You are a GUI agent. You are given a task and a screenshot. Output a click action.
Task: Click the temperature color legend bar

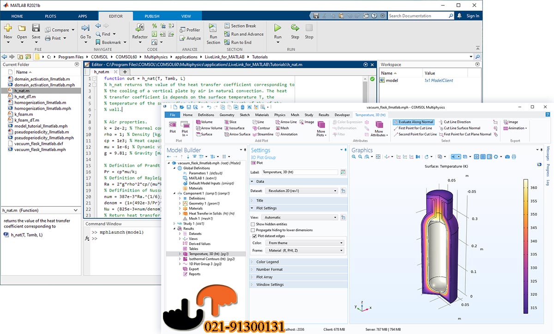525,240
